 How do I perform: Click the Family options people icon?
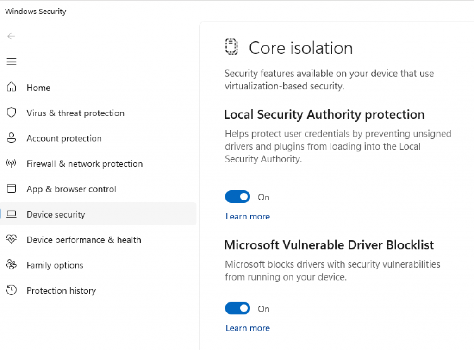coord(12,265)
